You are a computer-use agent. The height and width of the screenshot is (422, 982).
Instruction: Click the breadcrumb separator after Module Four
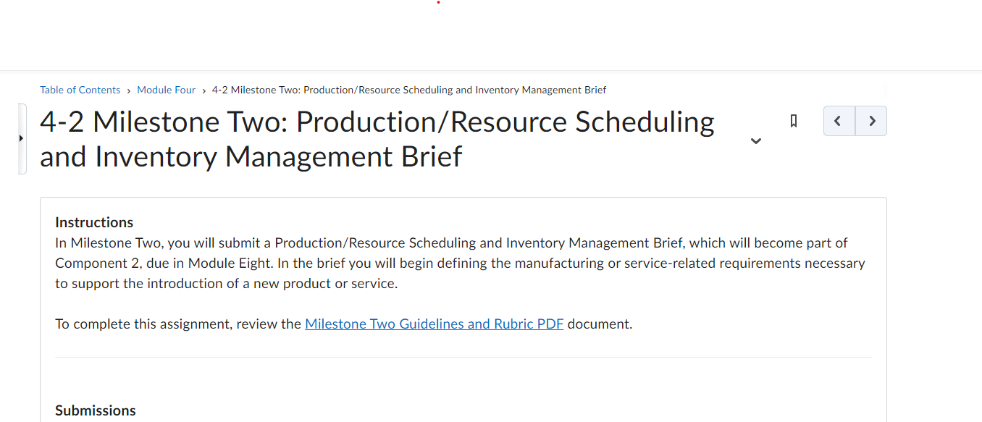[x=204, y=90]
